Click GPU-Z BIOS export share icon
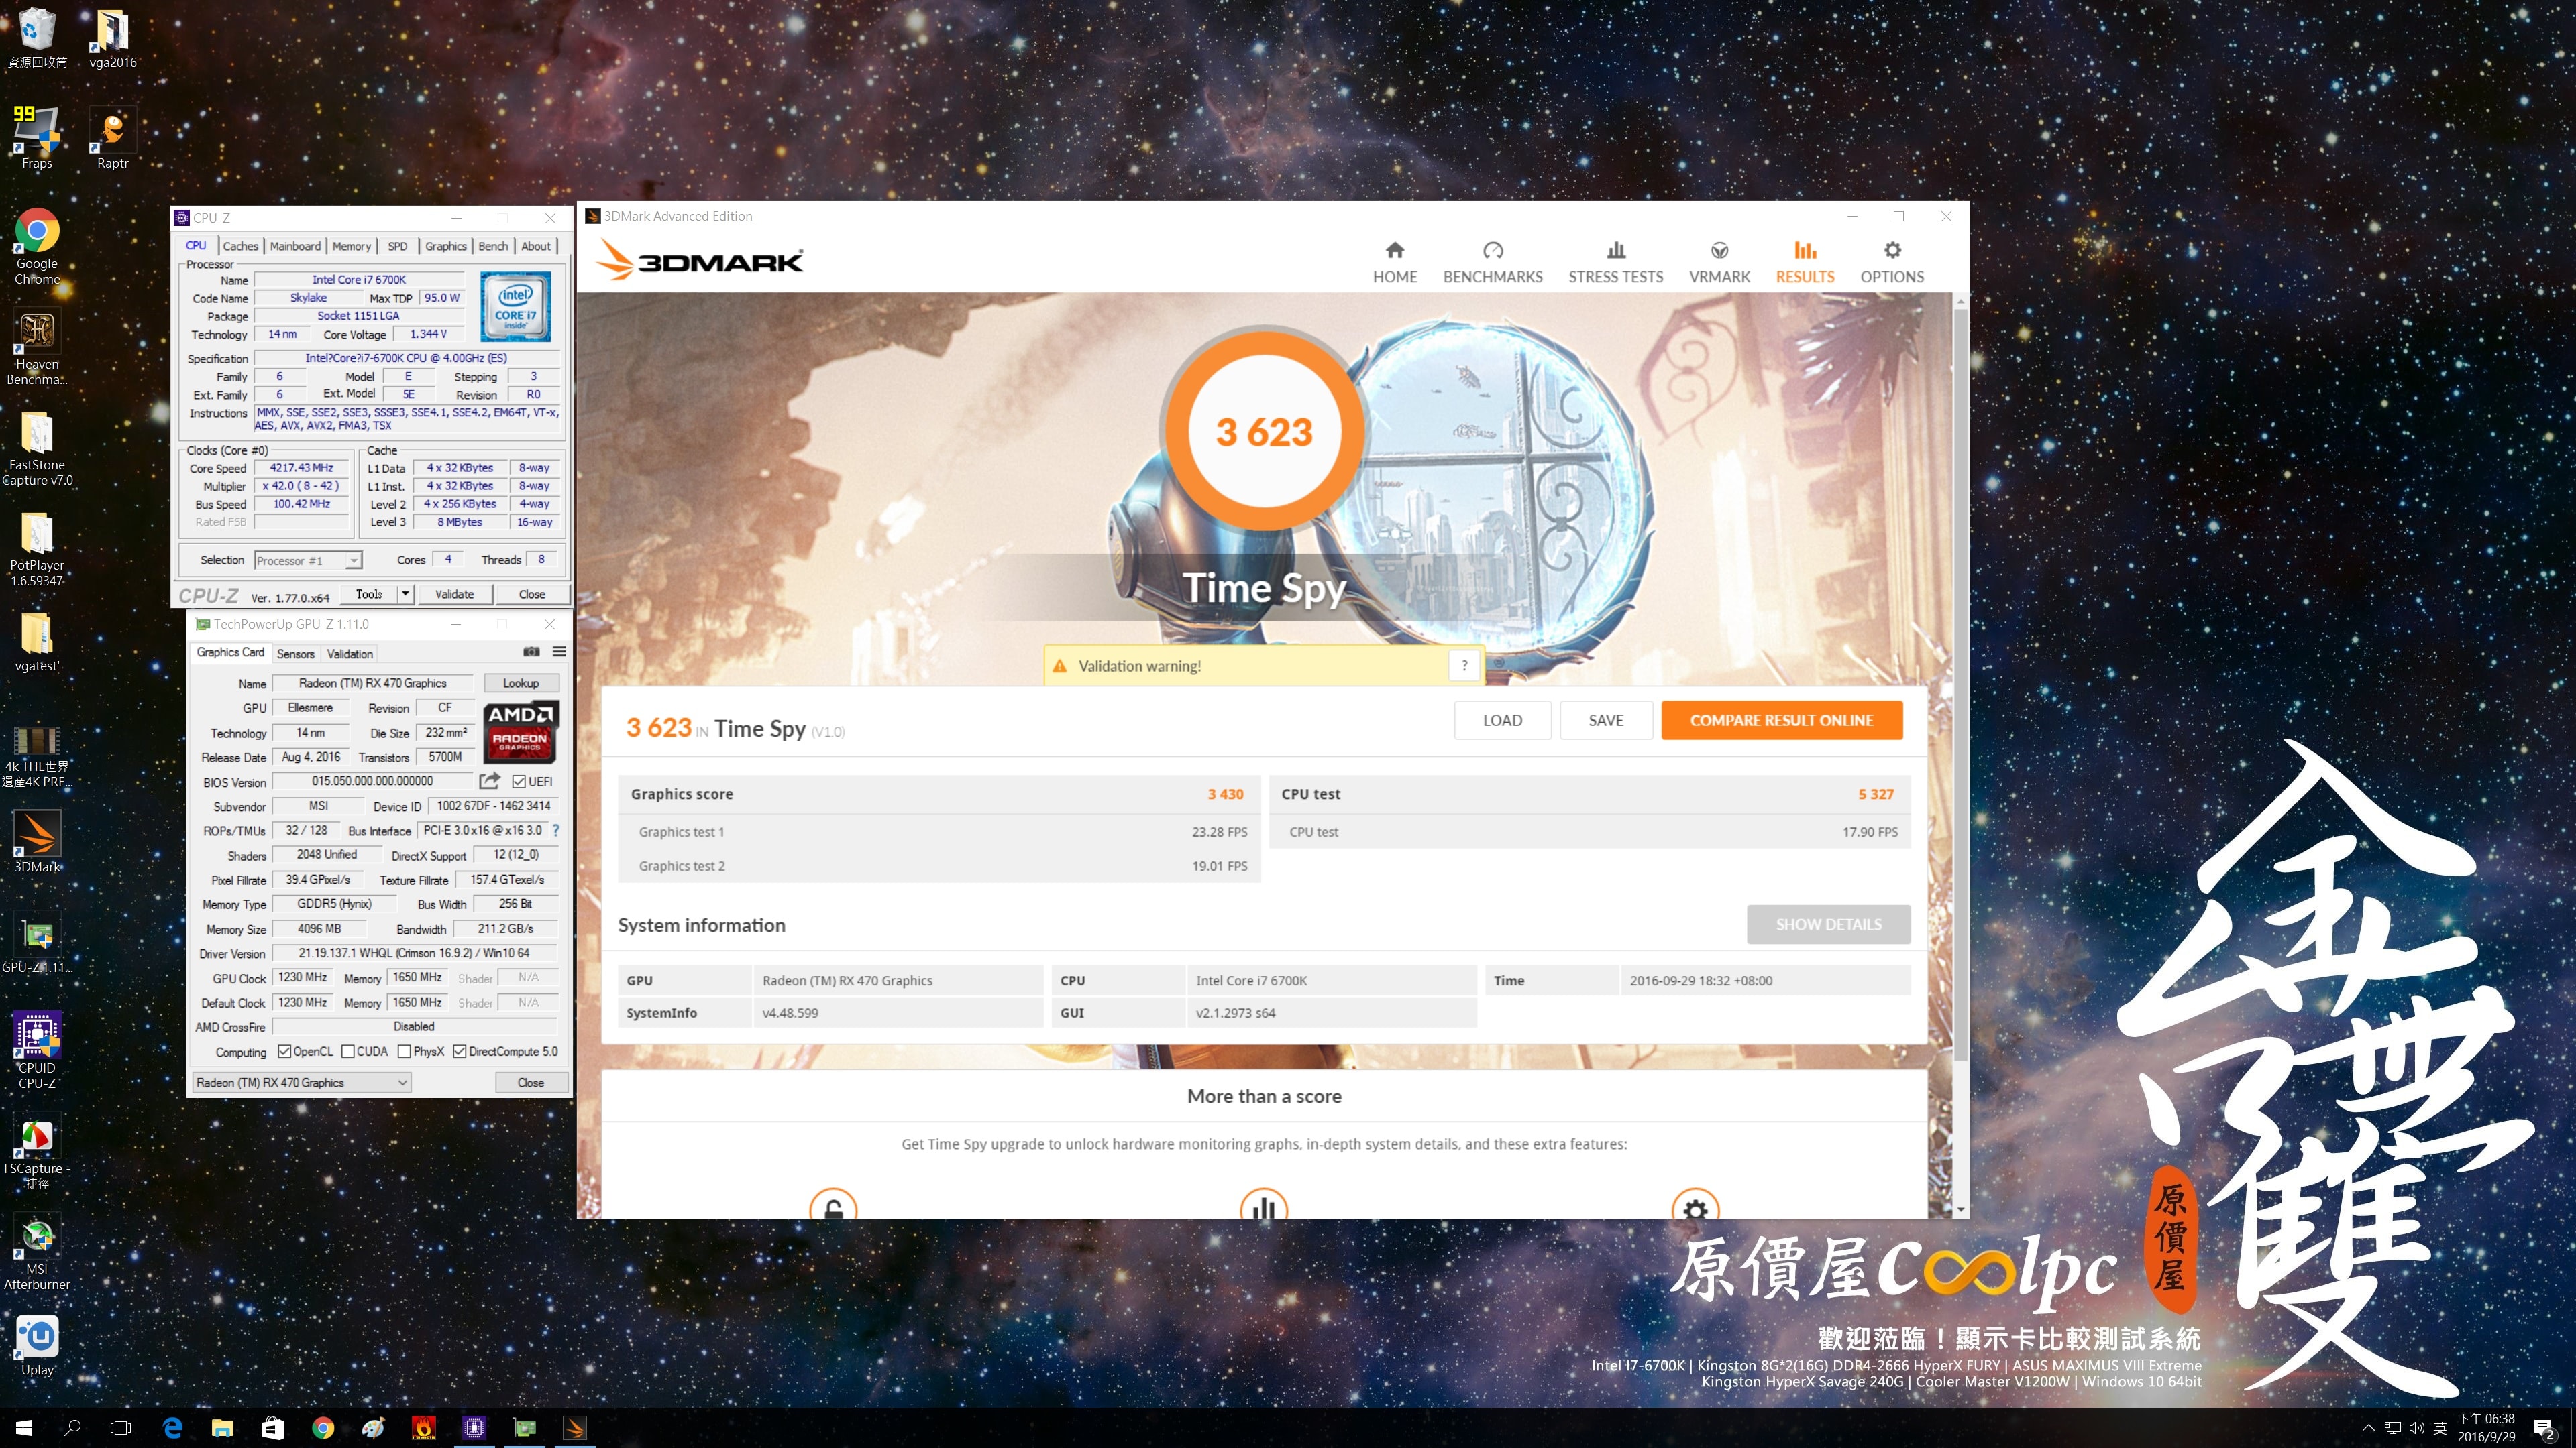The width and height of the screenshot is (2576, 1448). pyautogui.click(x=489, y=780)
